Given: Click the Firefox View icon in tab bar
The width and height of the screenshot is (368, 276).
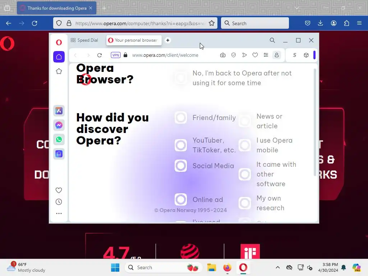Looking at the screenshot, I should (7, 8).
